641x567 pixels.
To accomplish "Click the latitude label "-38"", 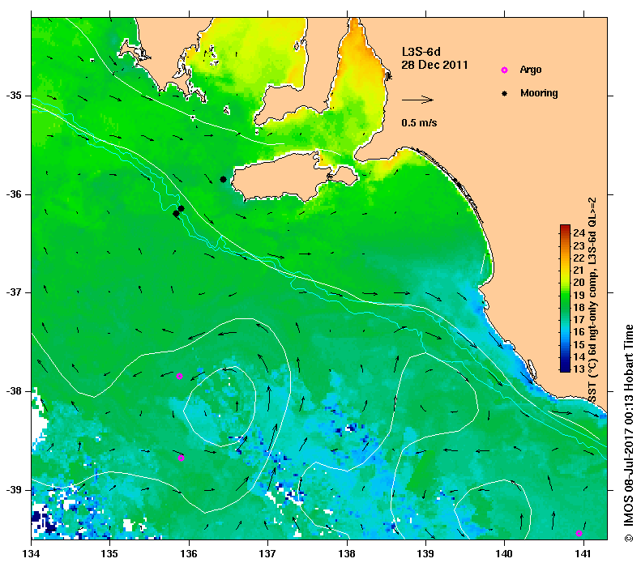I will tap(14, 391).
